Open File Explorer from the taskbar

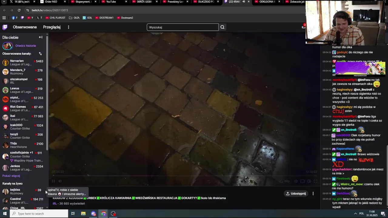(83, 213)
